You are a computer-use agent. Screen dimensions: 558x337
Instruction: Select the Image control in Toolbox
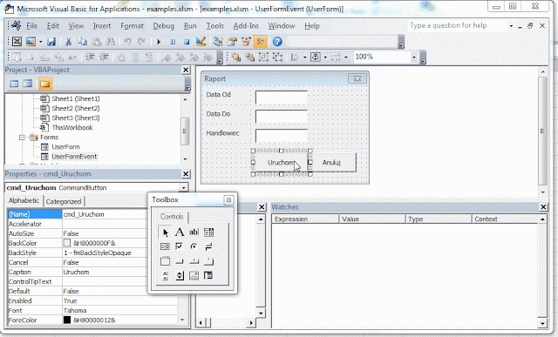(194, 275)
